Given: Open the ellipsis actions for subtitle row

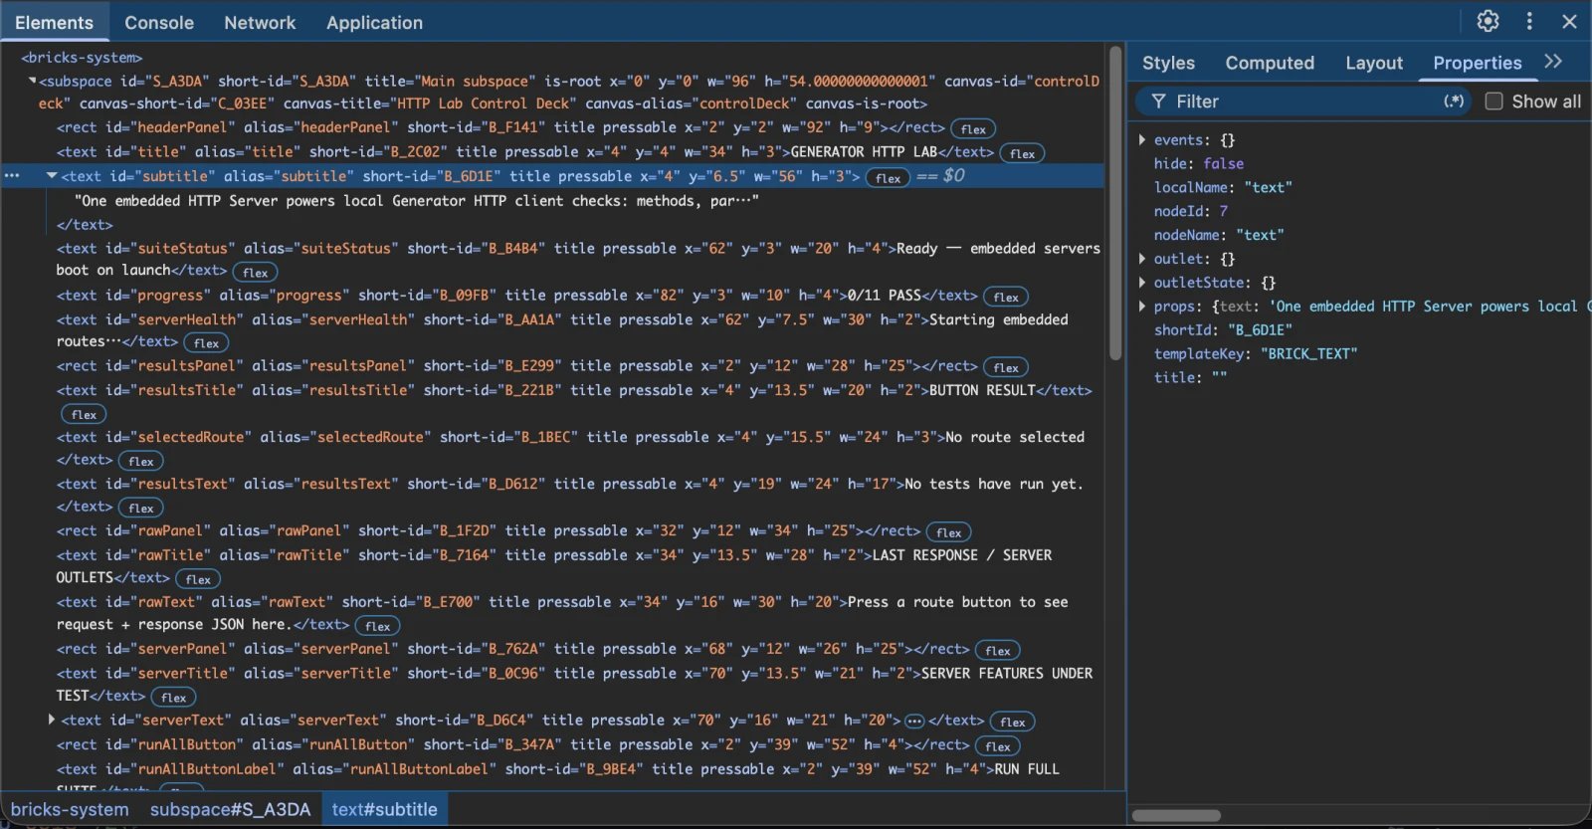Looking at the screenshot, I should point(12,176).
